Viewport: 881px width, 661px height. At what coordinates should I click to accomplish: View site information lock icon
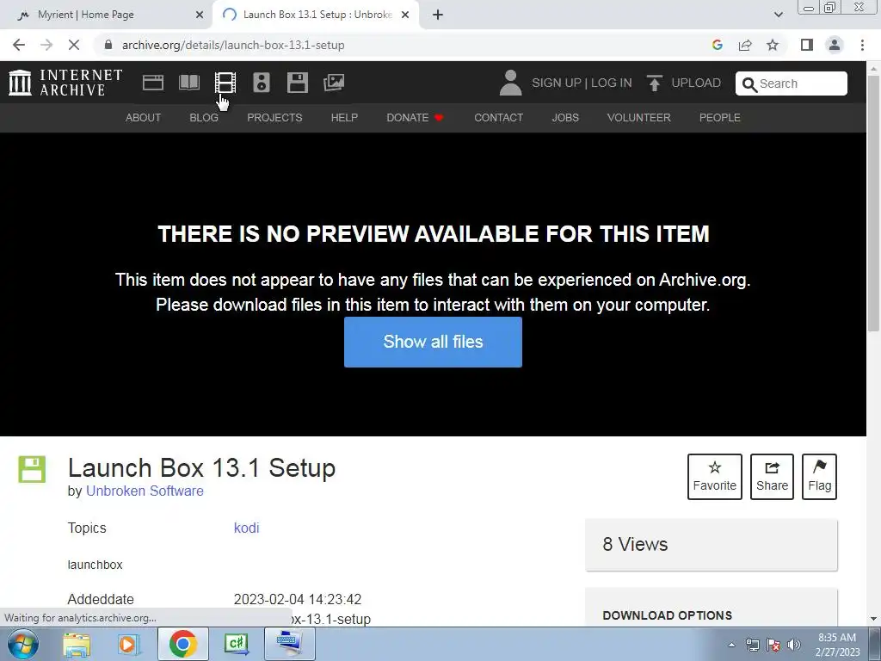click(x=108, y=45)
